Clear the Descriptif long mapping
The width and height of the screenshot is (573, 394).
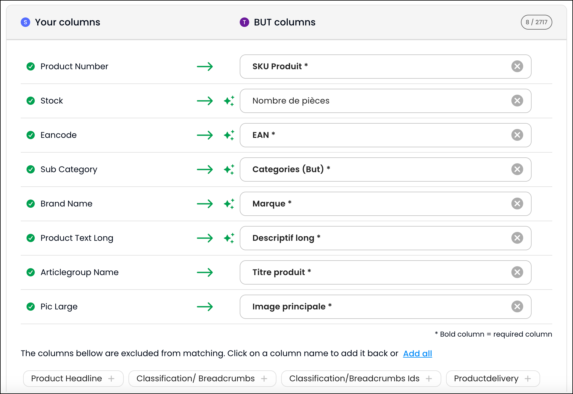coord(517,238)
